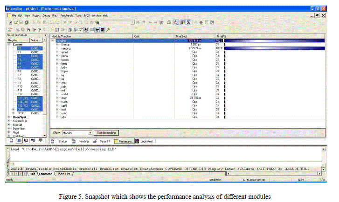
Task: Click the Save file toolbar icon
Action: tap(20, 22)
